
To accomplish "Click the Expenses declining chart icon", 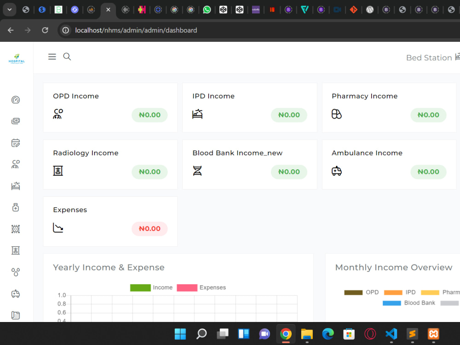I will [x=58, y=228].
